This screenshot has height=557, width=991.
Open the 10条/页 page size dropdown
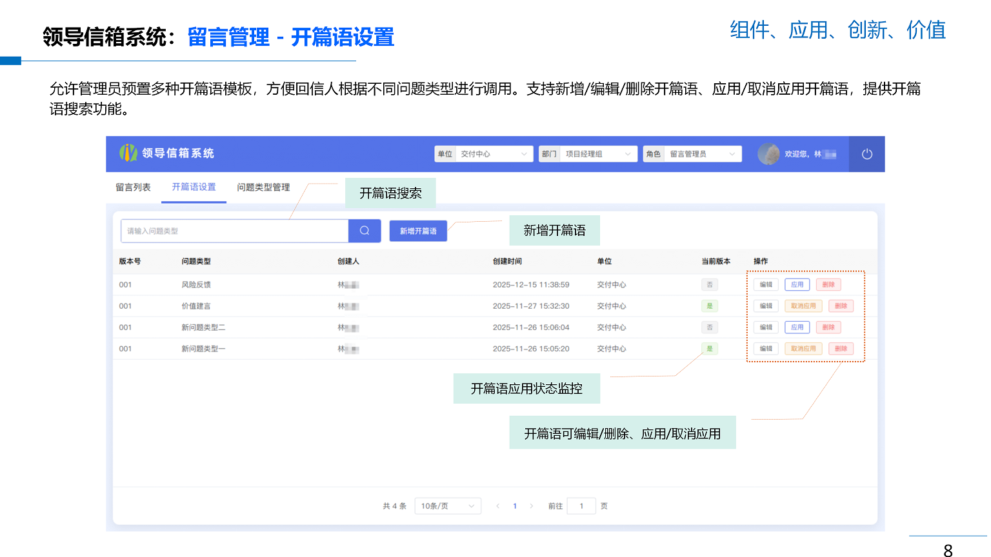click(x=448, y=506)
